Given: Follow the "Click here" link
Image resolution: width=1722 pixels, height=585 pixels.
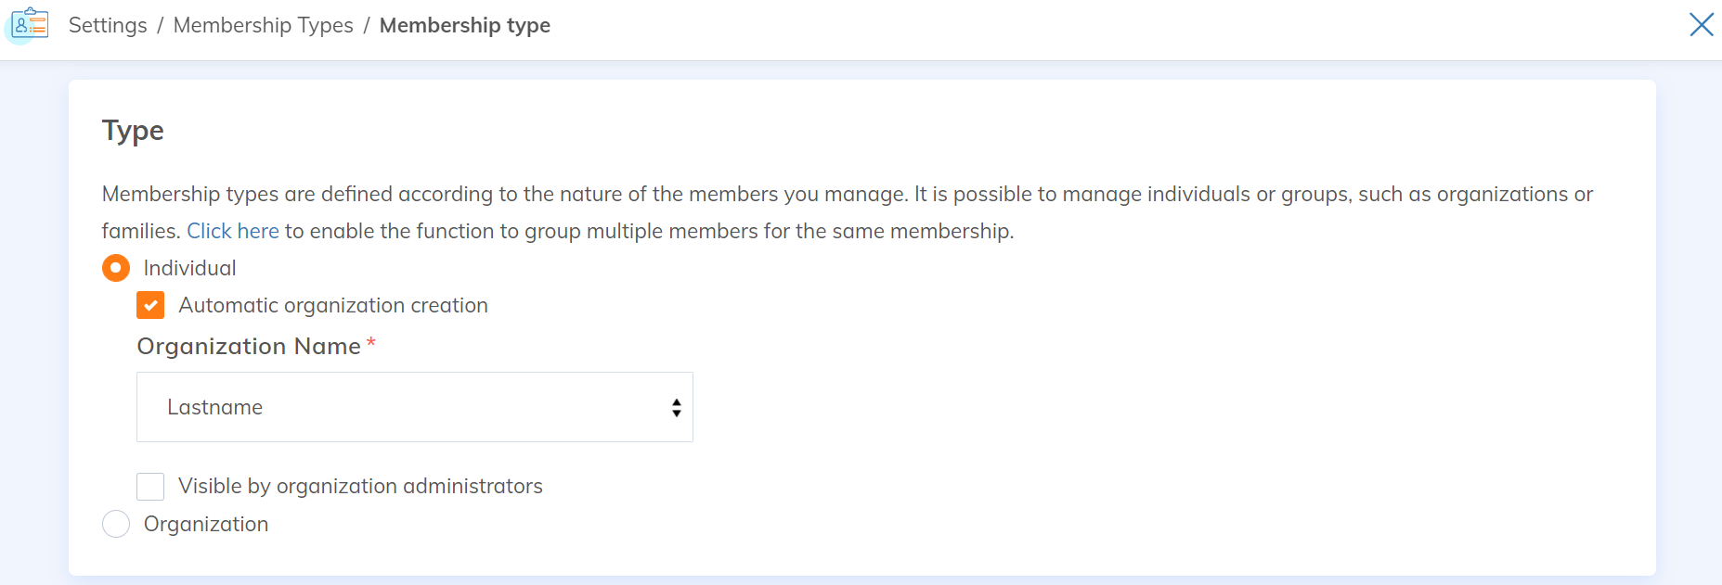Looking at the screenshot, I should click(233, 231).
